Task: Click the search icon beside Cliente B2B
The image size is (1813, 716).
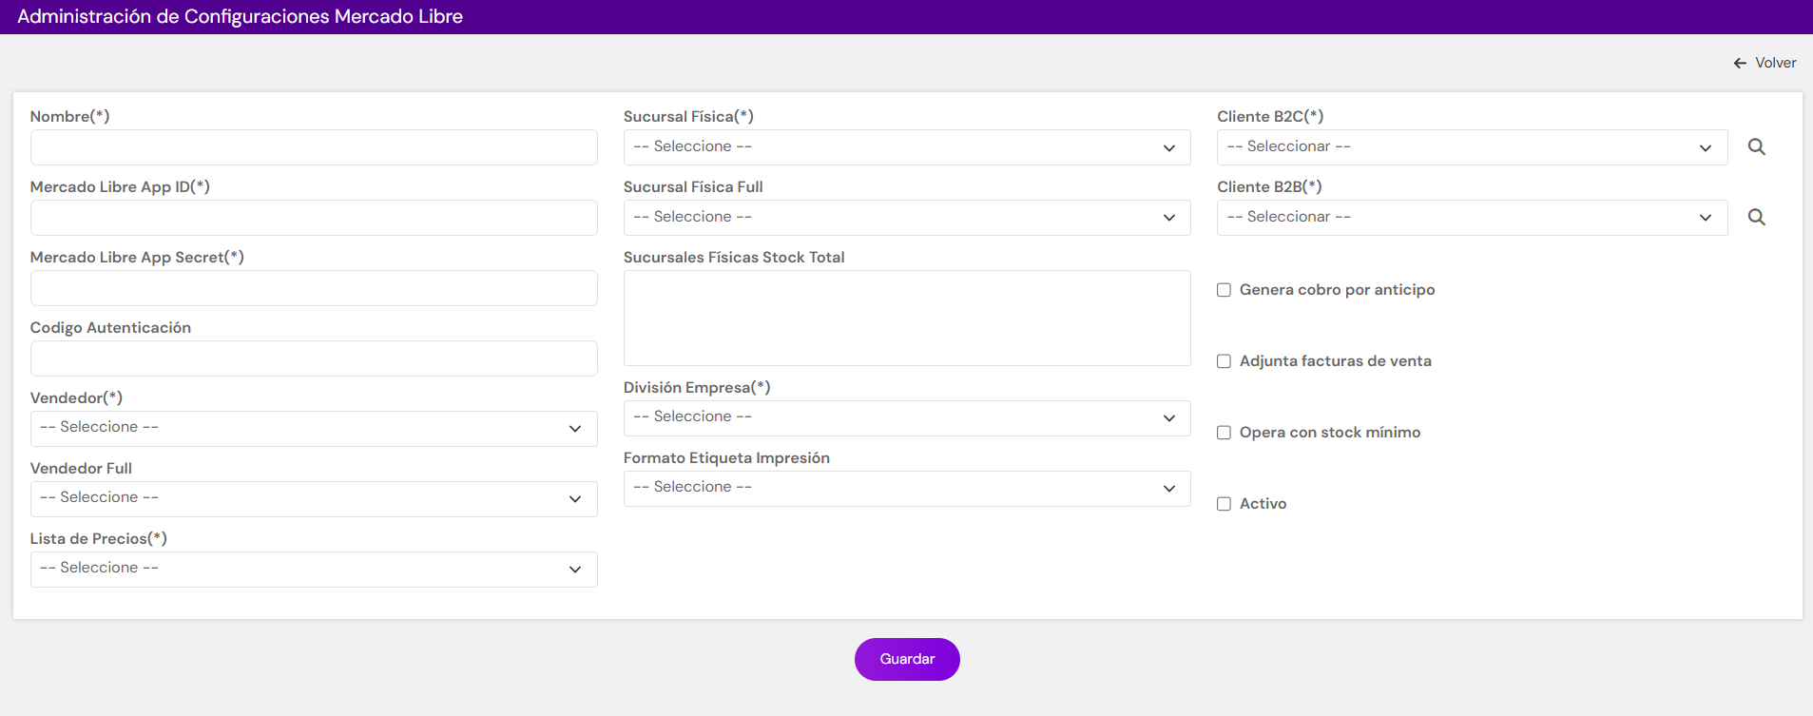Action: tap(1756, 218)
